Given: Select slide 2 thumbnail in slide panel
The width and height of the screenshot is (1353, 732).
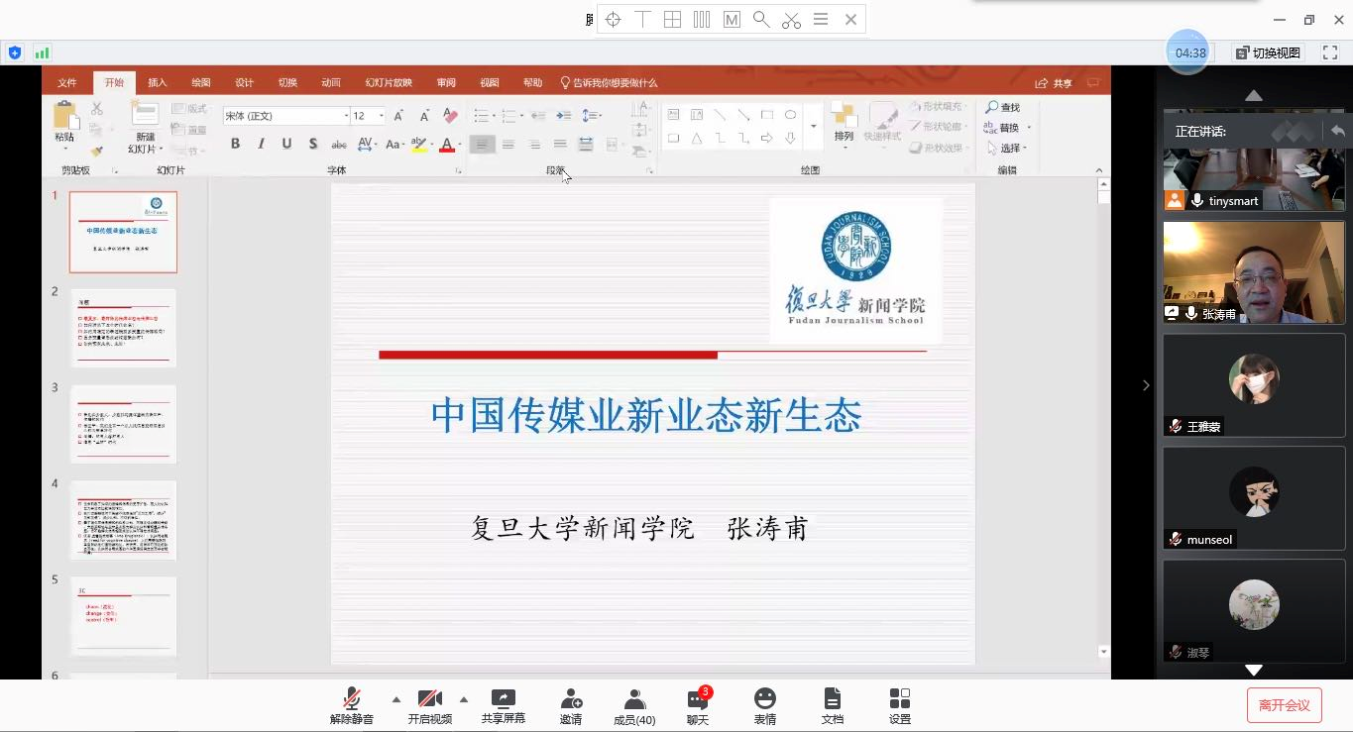Looking at the screenshot, I should 124,328.
